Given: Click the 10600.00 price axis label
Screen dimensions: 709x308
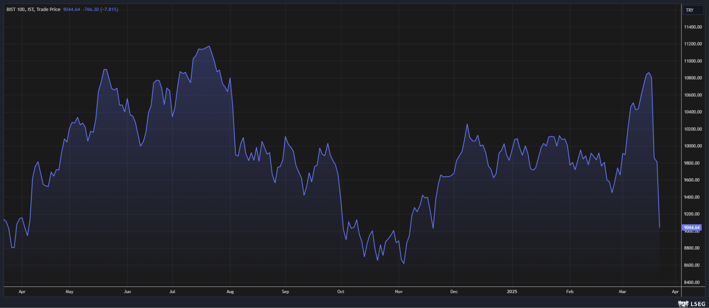Looking at the screenshot, I should point(693,95).
